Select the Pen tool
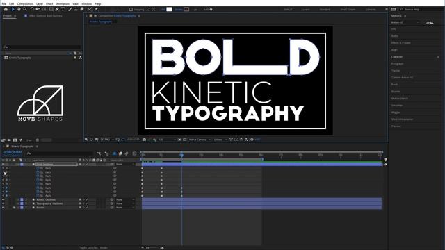Image resolution: width=445 pixels, height=250 pixels. (x=57, y=9)
